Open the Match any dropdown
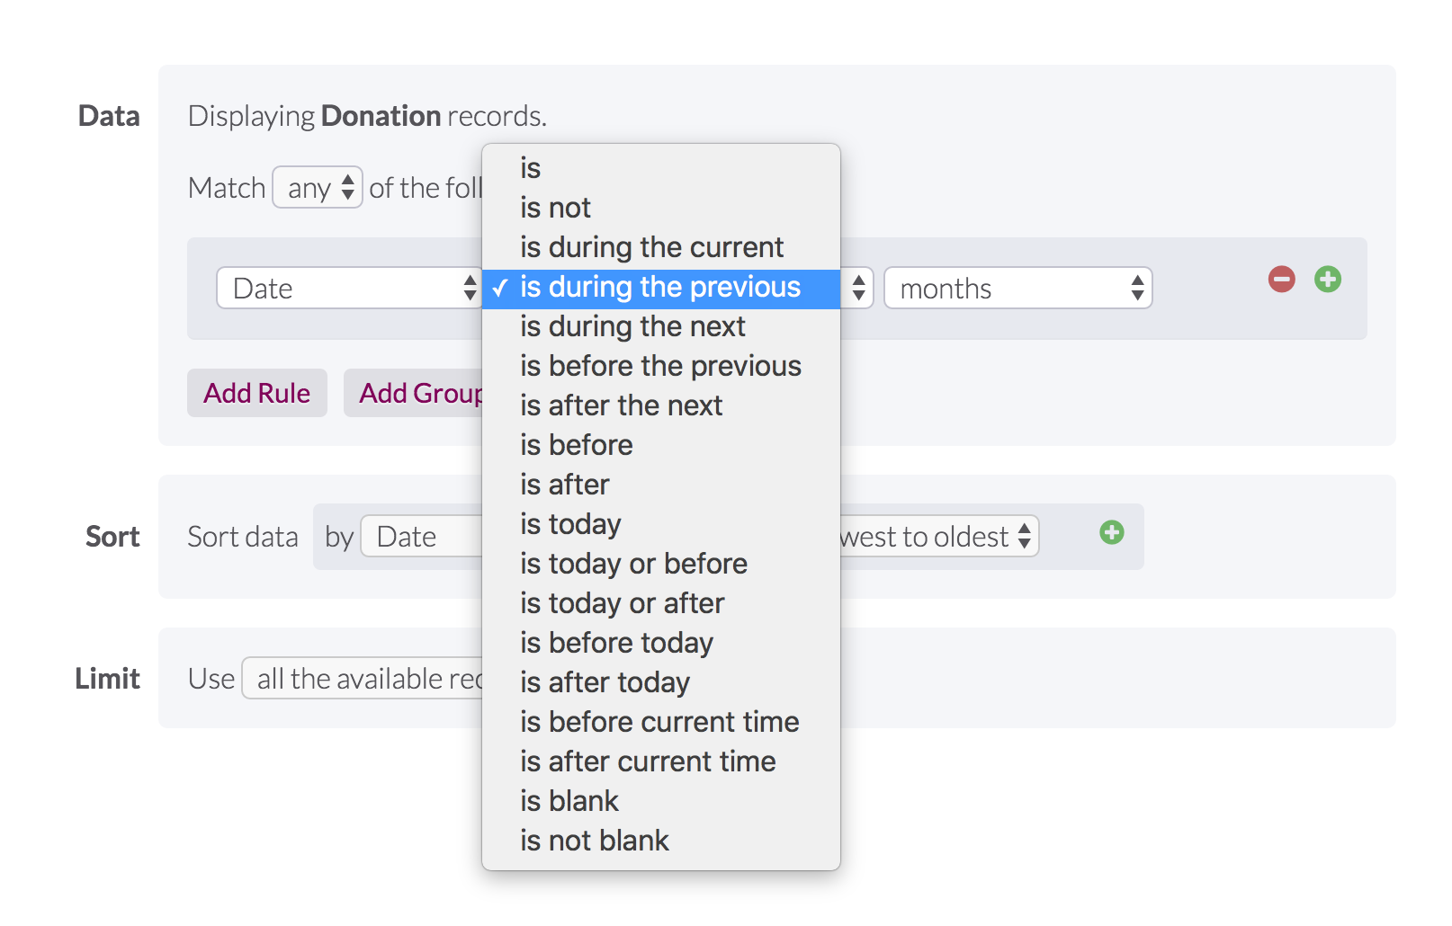Screen dimensions: 1452x926 [318, 188]
